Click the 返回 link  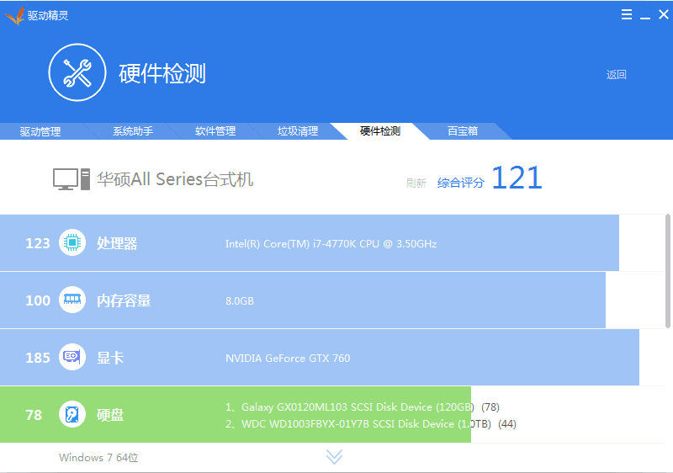pyautogui.click(x=617, y=75)
